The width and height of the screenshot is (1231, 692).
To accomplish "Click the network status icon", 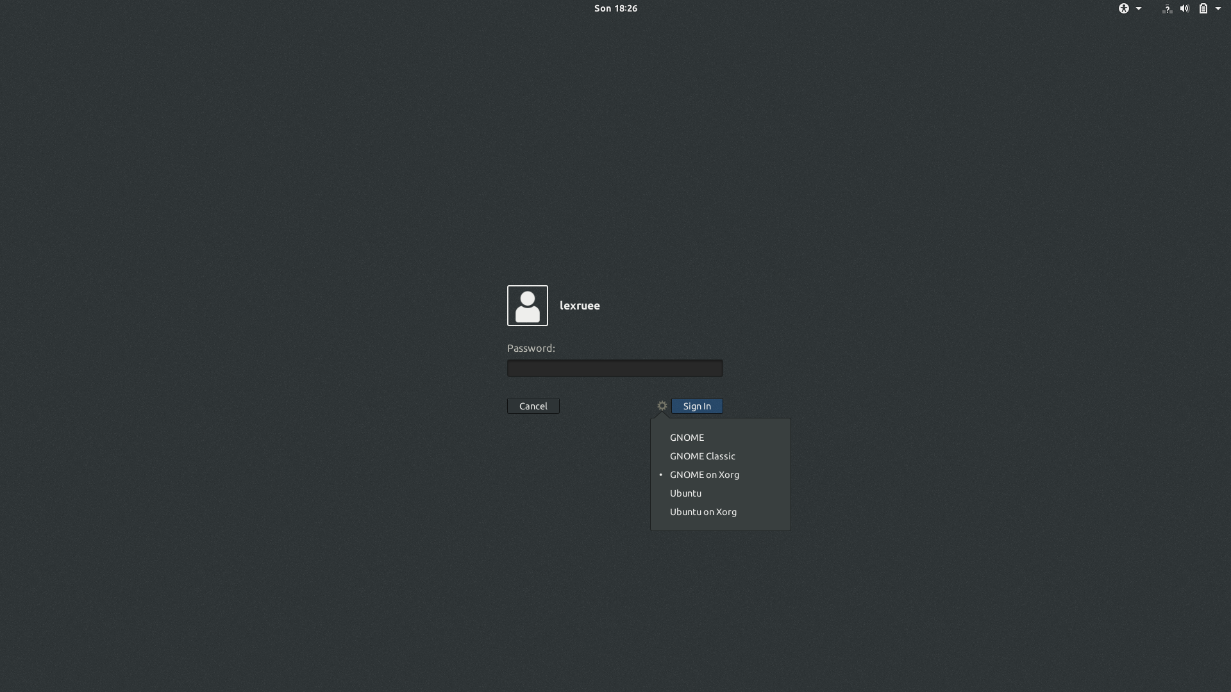I will tap(1167, 8).
